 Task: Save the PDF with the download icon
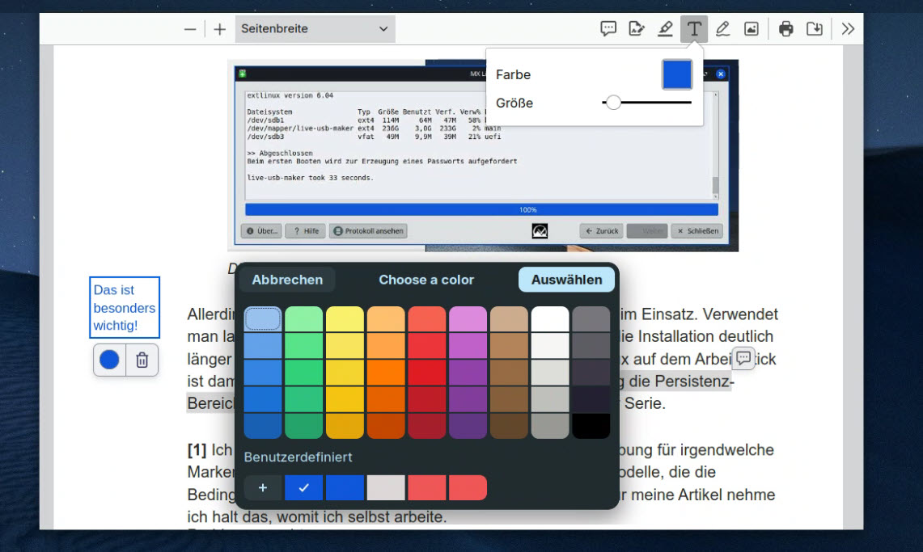(x=815, y=29)
